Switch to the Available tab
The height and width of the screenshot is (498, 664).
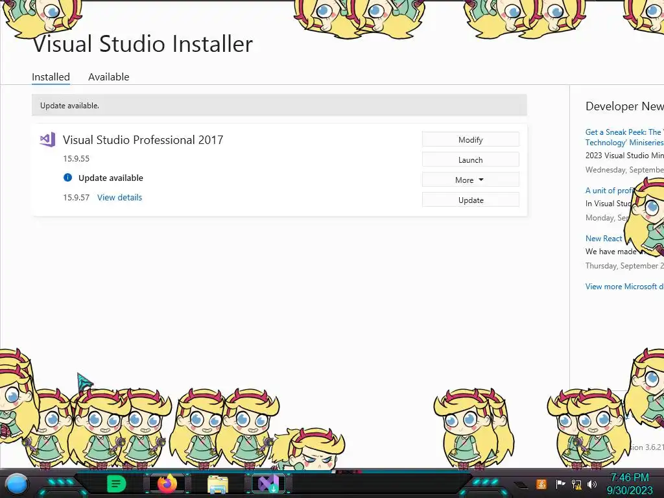coord(108,77)
